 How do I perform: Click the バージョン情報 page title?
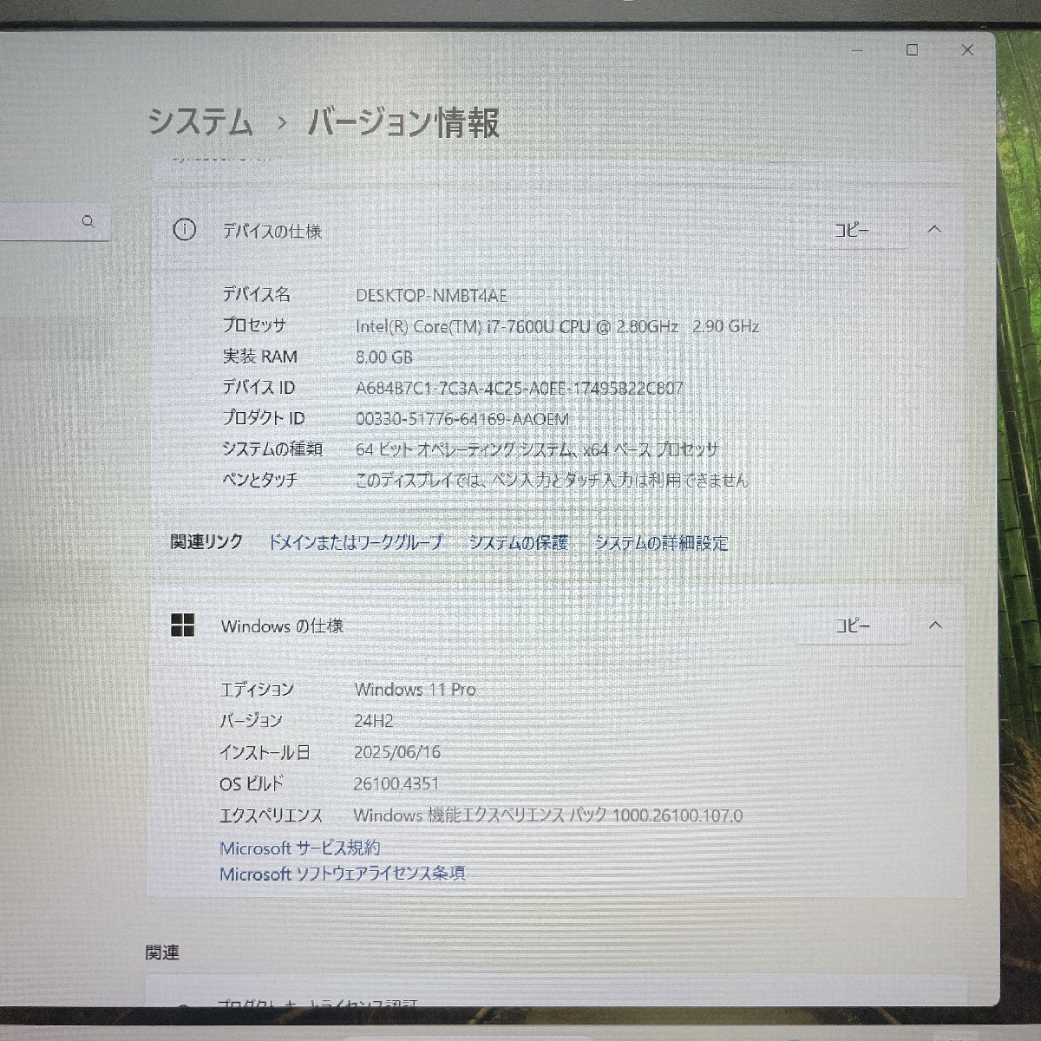pos(403,122)
